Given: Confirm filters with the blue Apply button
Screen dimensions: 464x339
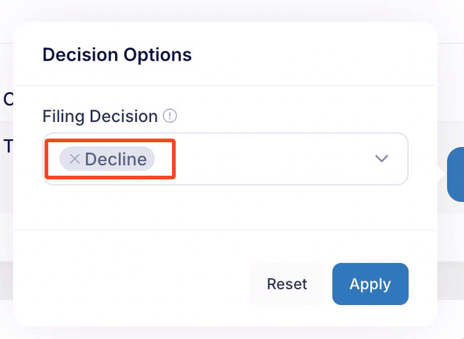Looking at the screenshot, I should click(370, 284).
